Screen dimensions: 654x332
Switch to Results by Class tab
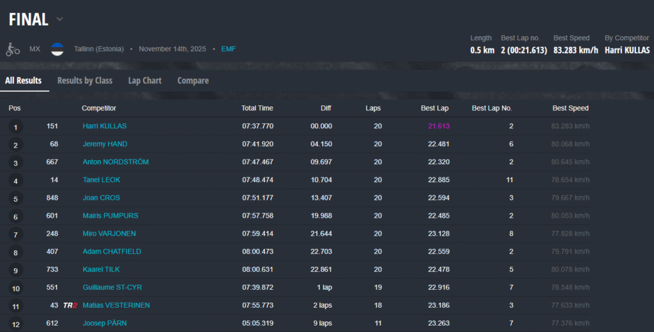[84, 80]
